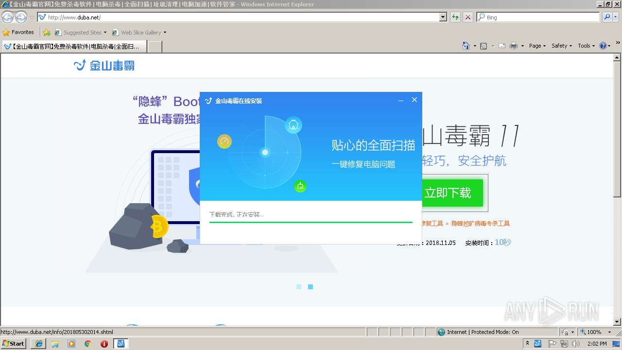This screenshot has height=350, width=622.
Task: Open Suggested Sites link
Action: (80, 33)
